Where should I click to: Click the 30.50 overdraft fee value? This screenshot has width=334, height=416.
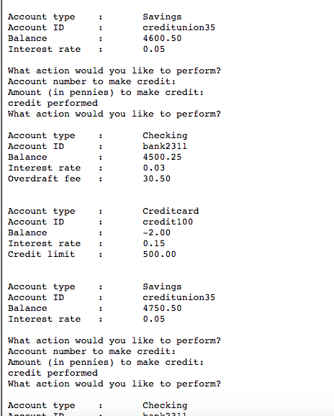pos(156,178)
